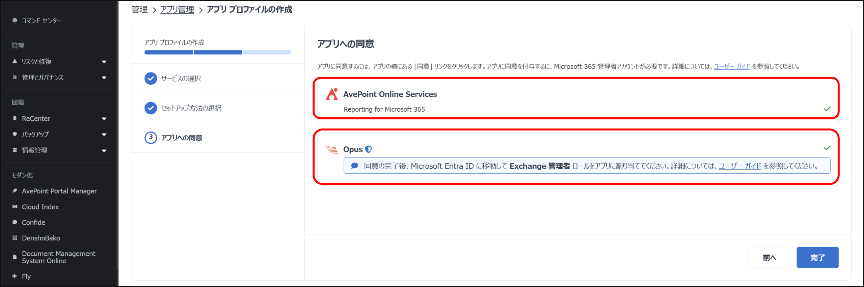Click the Cloud Index sidebar icon
864x287 pixels.
click(15, 207)
